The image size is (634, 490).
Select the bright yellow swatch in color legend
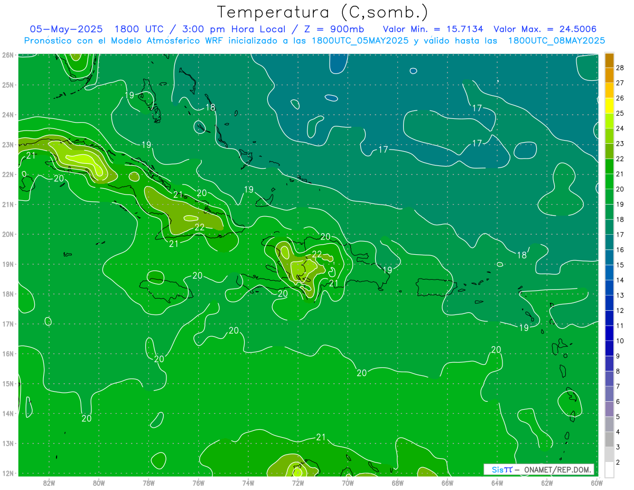pyautogui.click(x=609, y=106)
